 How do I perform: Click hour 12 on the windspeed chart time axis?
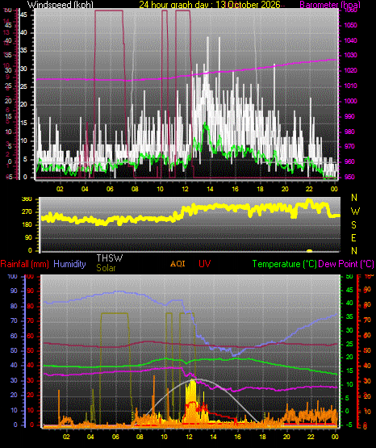pos(185,189)
